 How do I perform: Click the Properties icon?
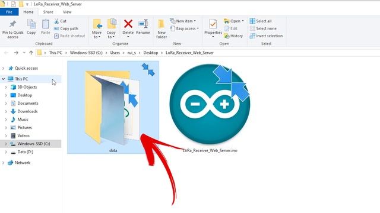point(213,24)
